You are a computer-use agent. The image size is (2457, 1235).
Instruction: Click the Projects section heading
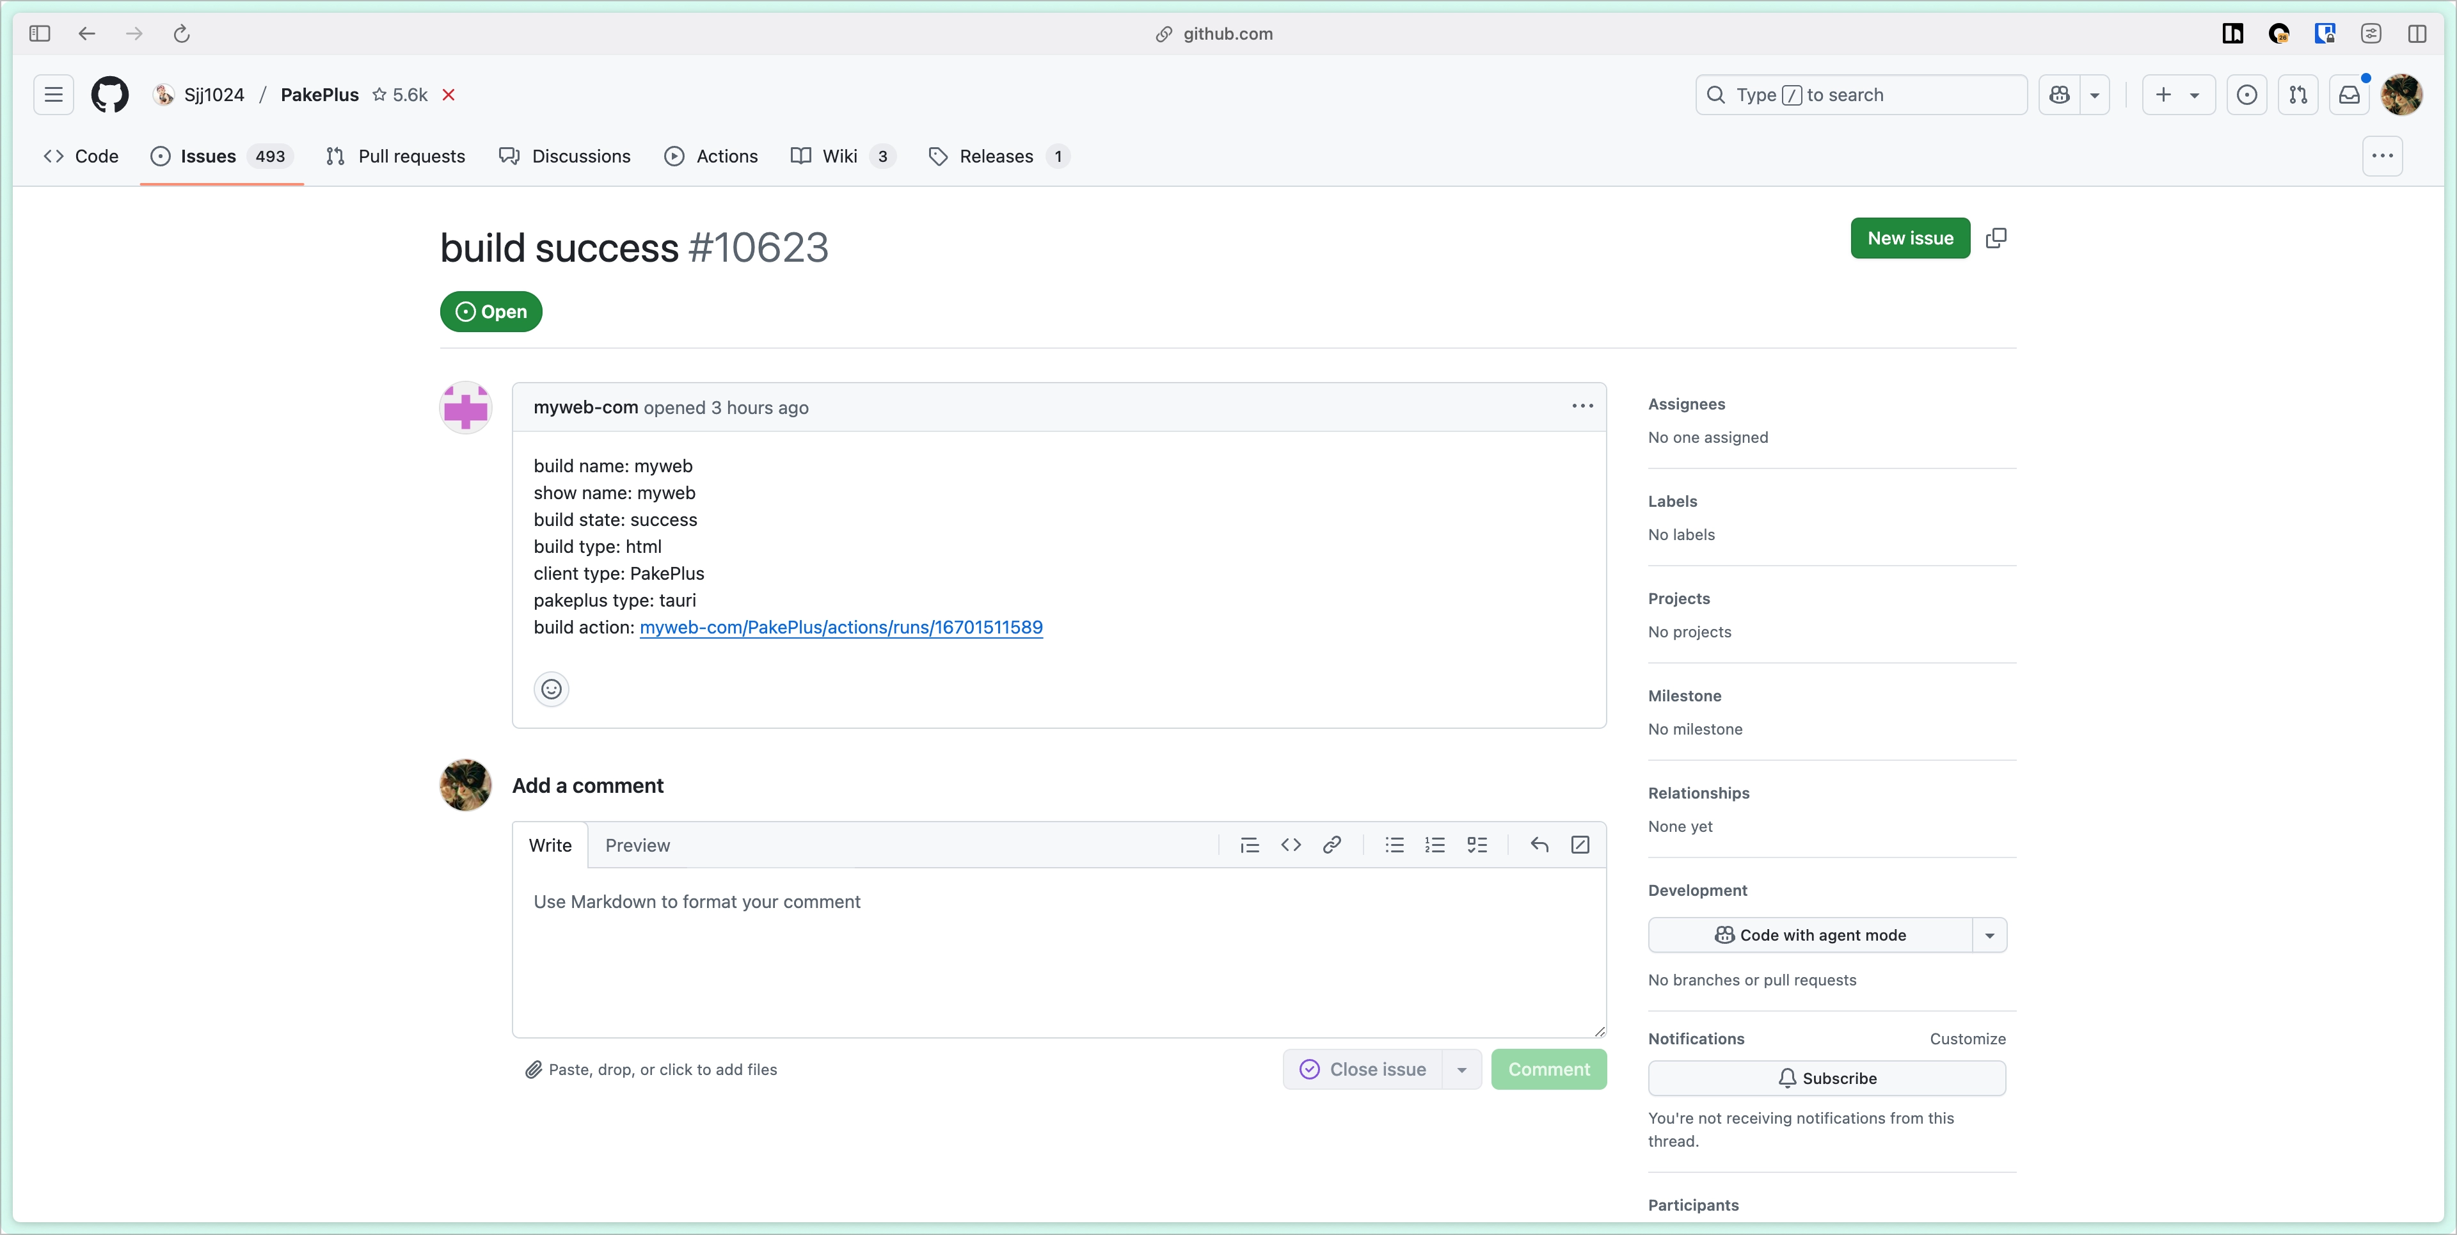(1679, 598)
